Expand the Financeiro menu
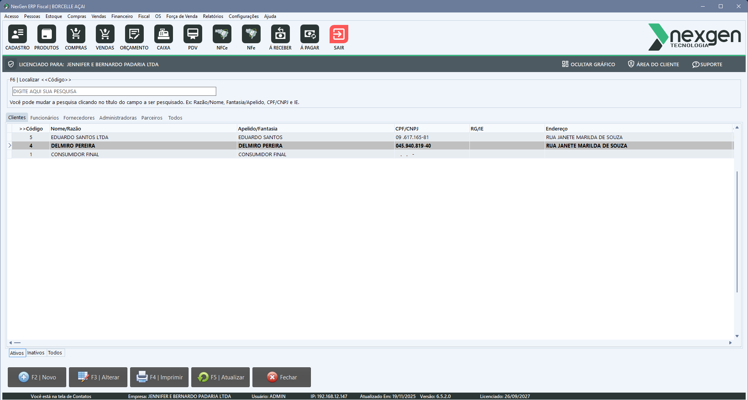The width and height of the screenshot is (748, 400). [x=122, y=16]
